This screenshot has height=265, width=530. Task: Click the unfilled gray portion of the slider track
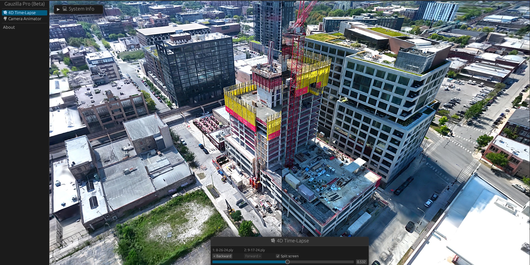tap(320, 262)
